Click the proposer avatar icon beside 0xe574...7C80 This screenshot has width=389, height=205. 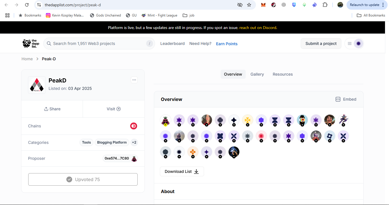coord(134,158)
